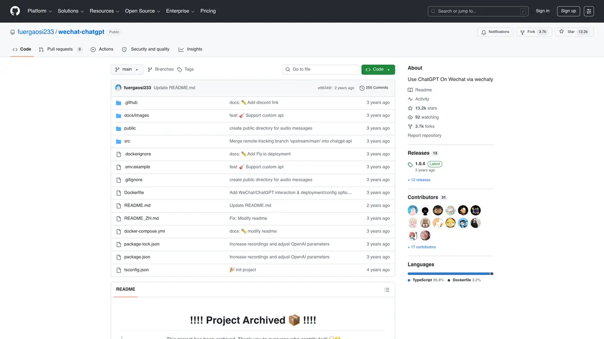Expand the green Code dropdown
Screen dimensions: 604x339
[x=378, y=70]
